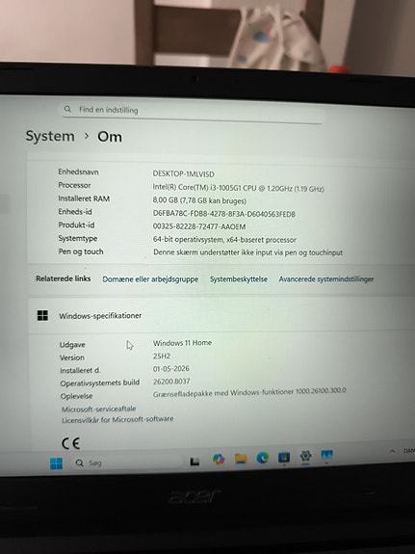Select the 'Om' breadcrumb title
Image resolution: width=415 pixels, height=554 pixels.
110,137
